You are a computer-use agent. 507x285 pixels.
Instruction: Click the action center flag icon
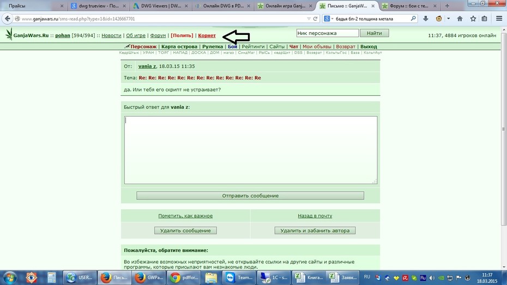pos(458,278)
